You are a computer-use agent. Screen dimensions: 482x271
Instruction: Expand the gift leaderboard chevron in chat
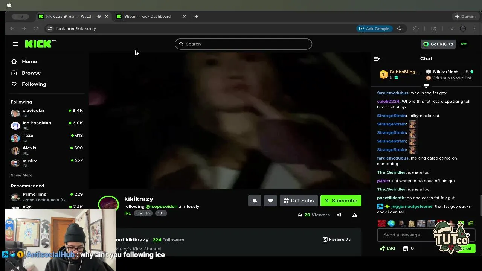coord(426,86)
